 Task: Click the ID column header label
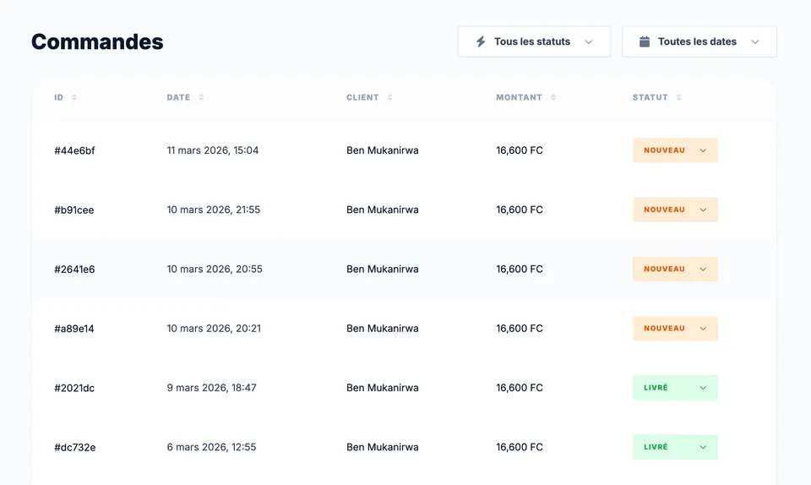pyautogui.click(x=59, y=97)
